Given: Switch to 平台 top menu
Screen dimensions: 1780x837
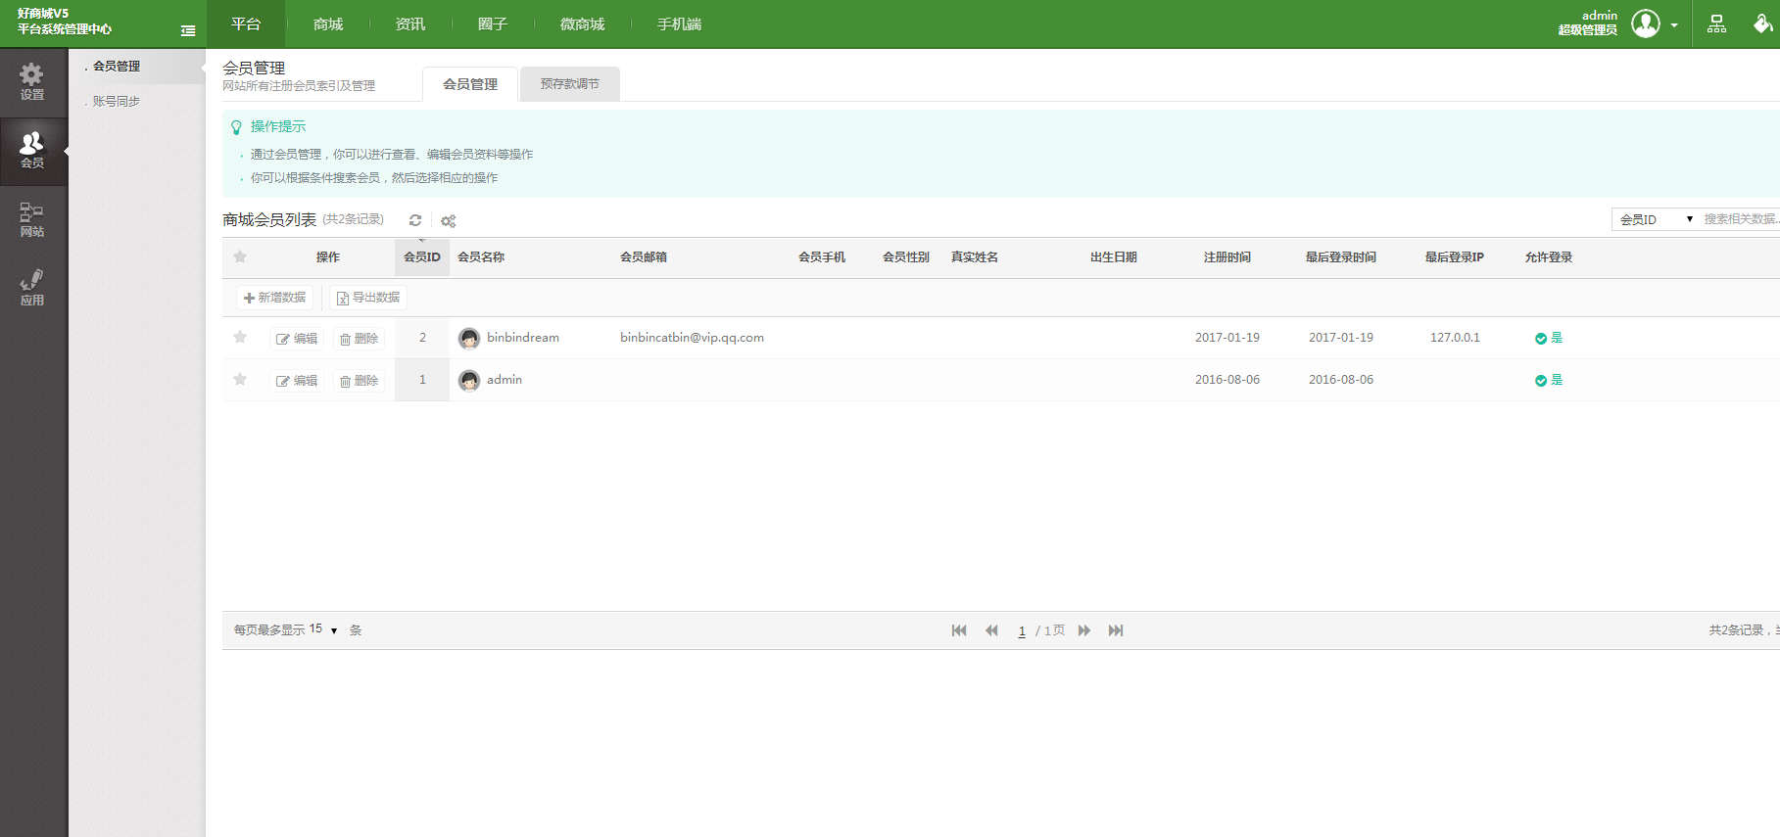Looking at the screenshot, I should 246,23.
